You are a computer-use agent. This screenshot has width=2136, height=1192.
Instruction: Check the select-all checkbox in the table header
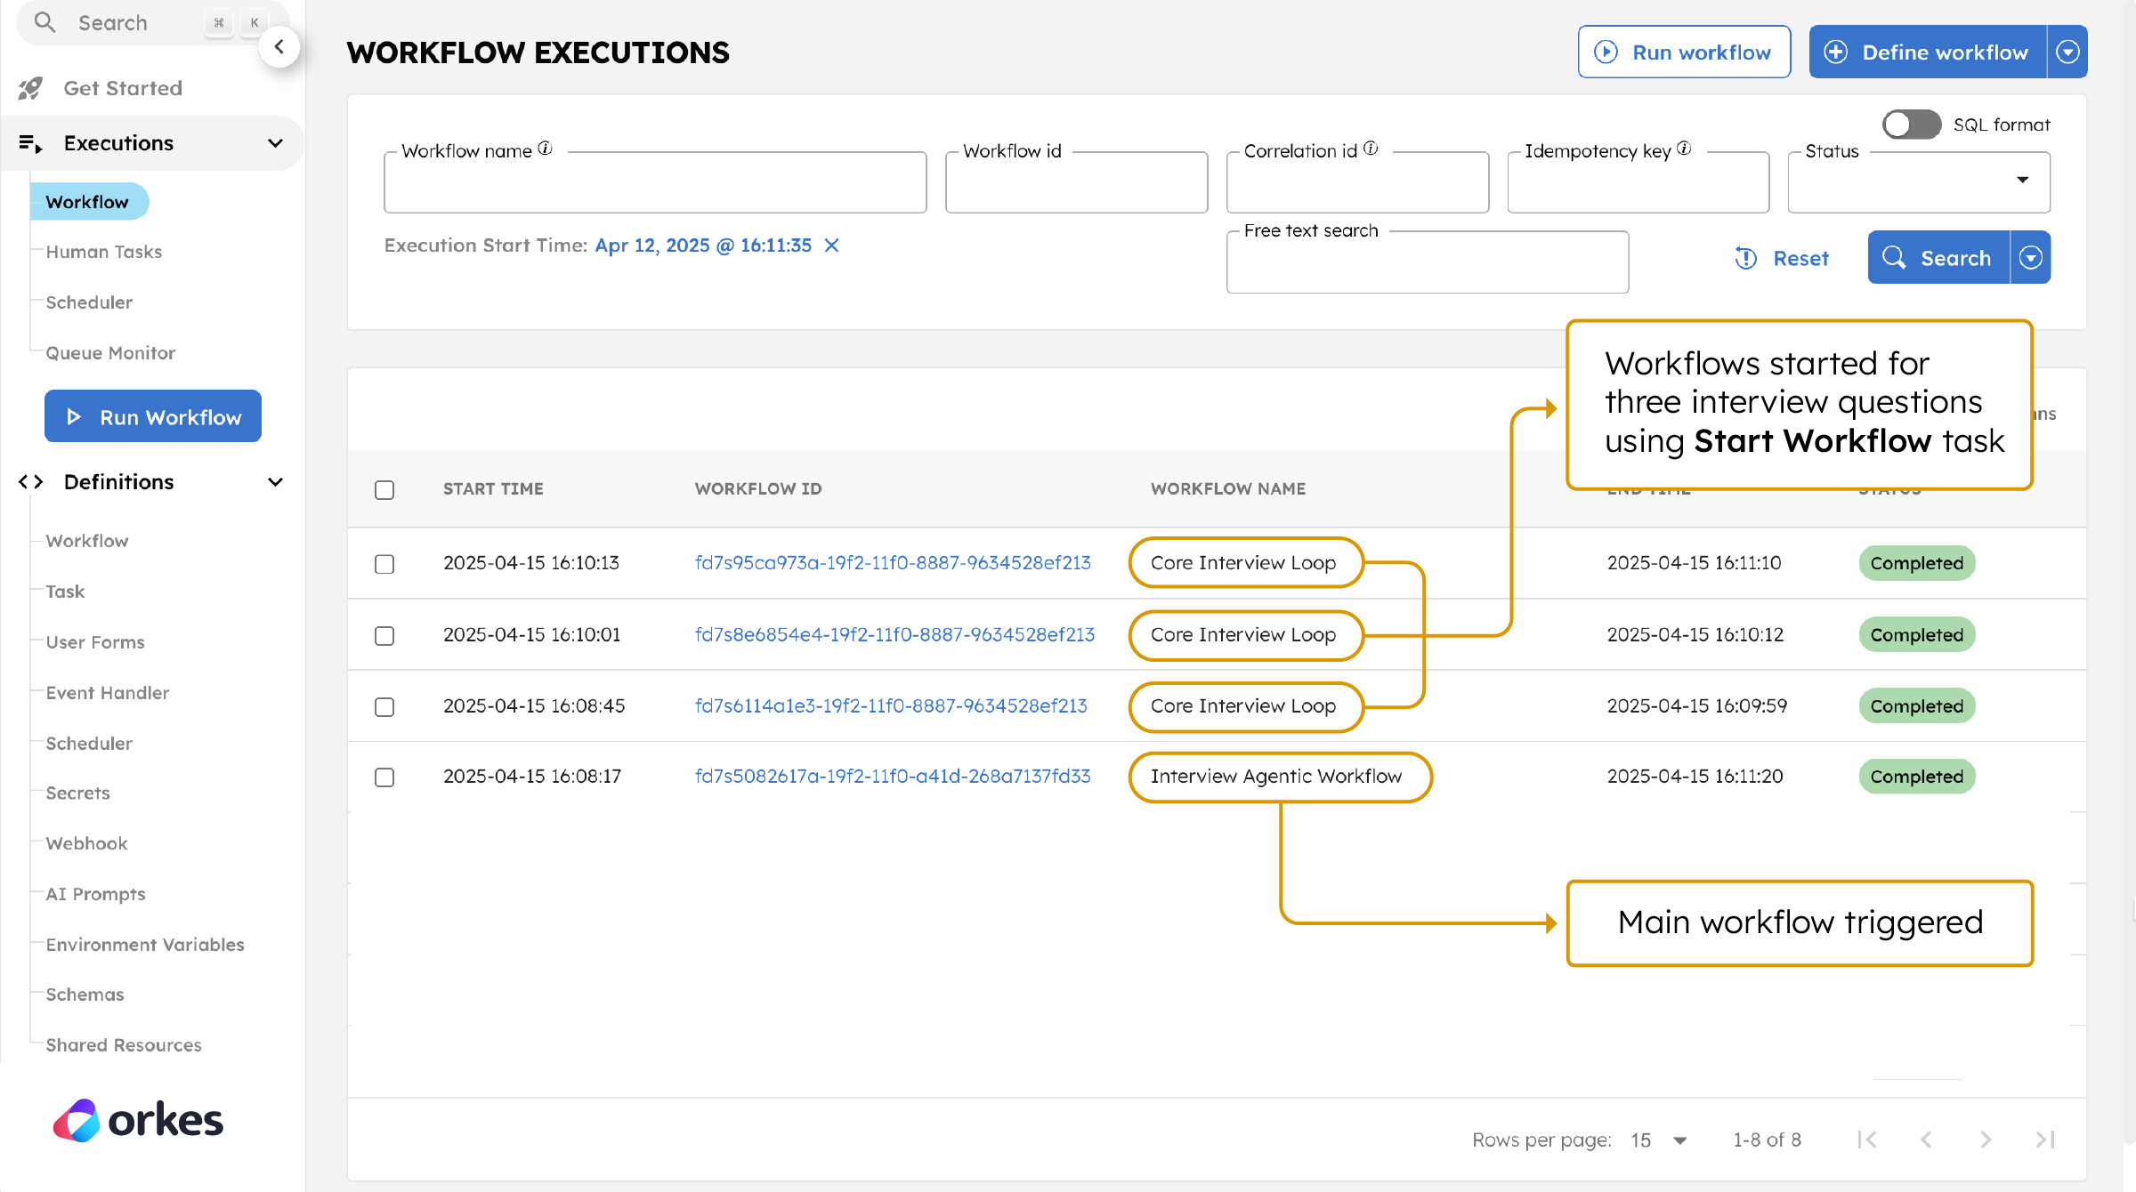(384, 490)
